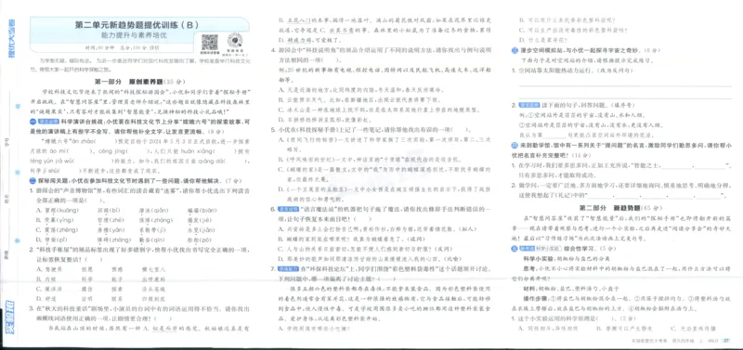Click the heading 科学小实验:胡椒粉与盐巴的分离

567,258
